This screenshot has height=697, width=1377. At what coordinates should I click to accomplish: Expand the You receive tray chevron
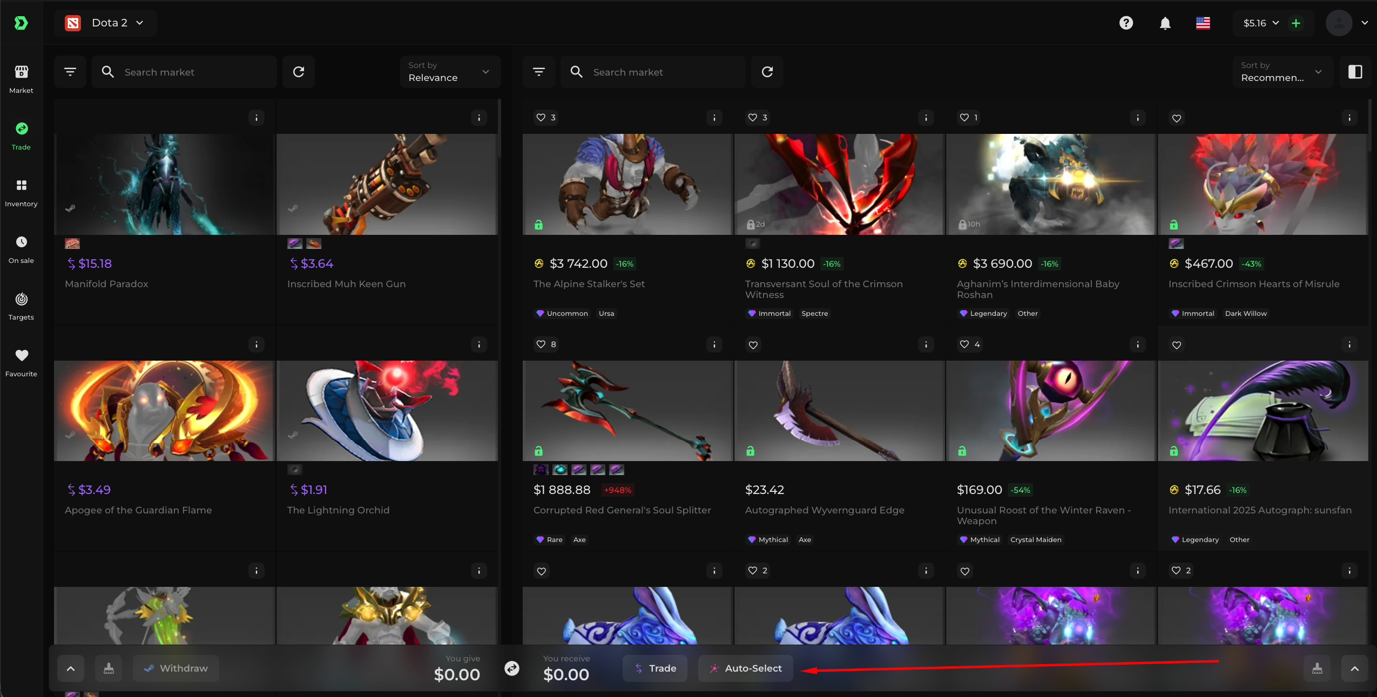(x=1355, y=668)
